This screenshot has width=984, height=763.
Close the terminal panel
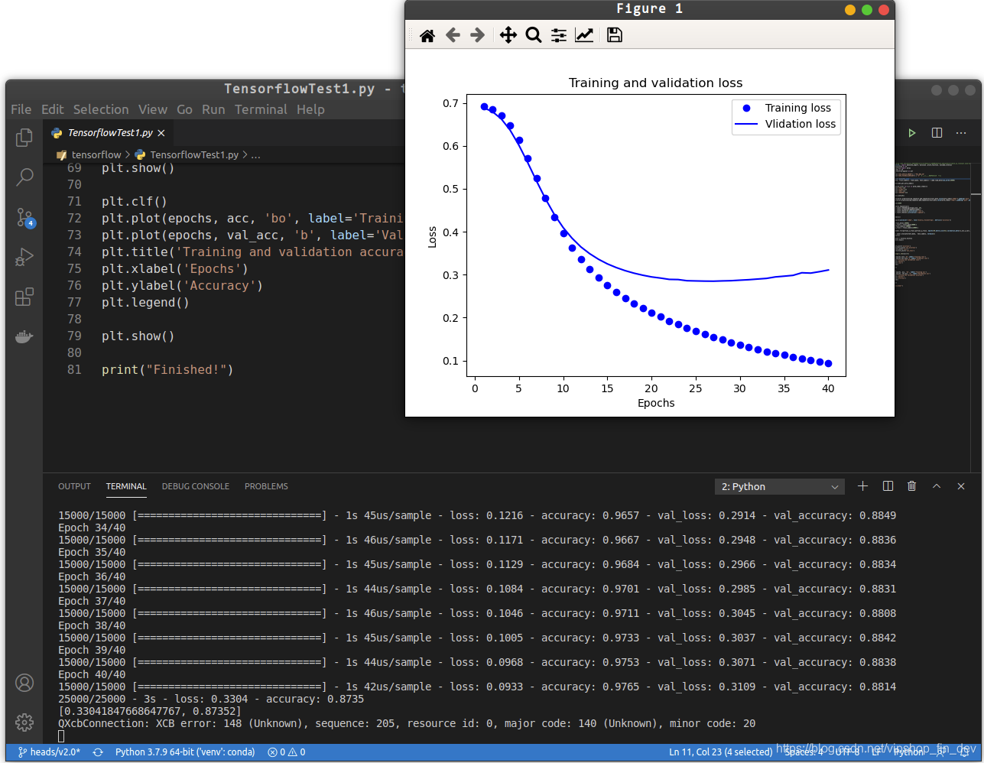pos(961,486)
